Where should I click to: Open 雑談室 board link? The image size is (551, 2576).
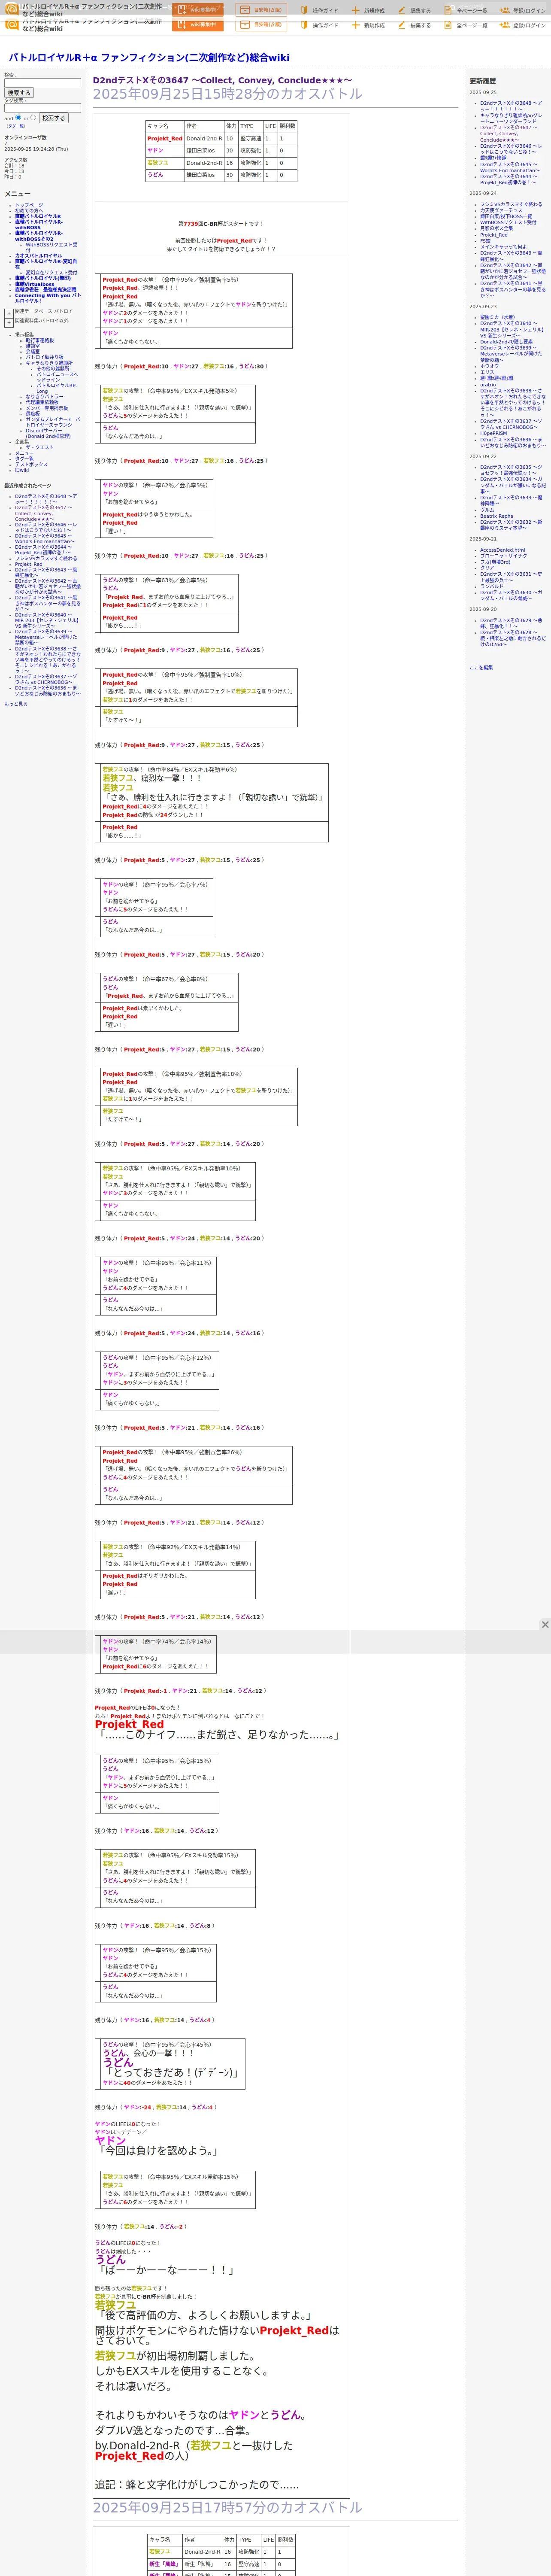tap(33, 346)
